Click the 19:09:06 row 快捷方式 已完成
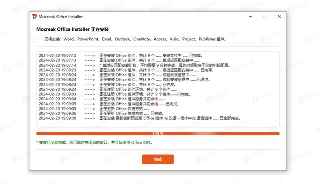The width and height of the screenshot is (320, 183). pos(101,113)
